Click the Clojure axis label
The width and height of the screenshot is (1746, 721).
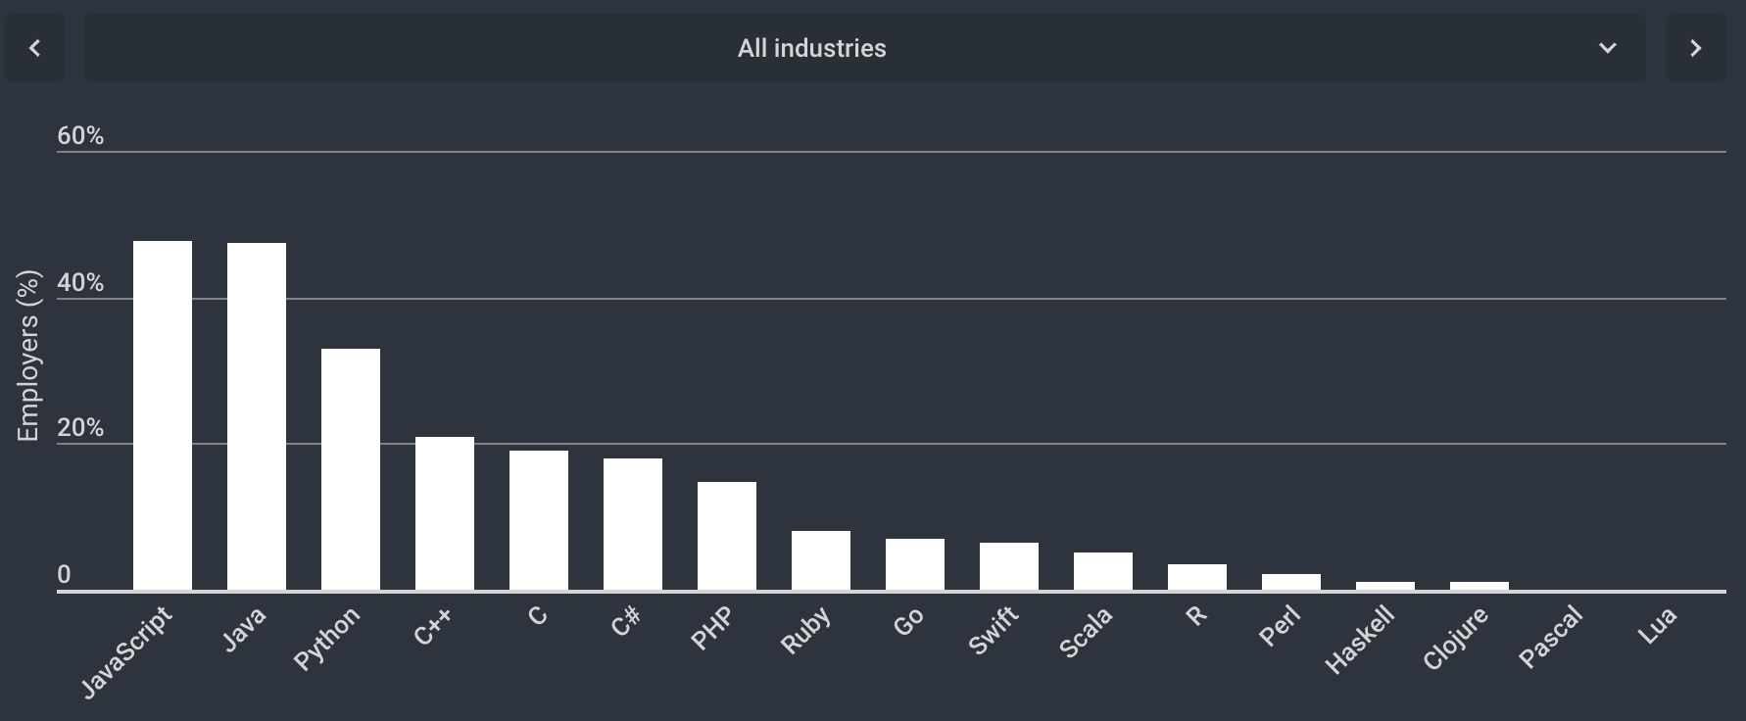pos(1455,639)
